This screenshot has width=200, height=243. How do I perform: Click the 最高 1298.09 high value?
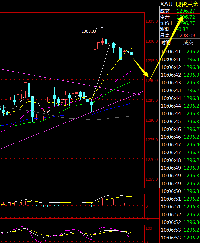coord(186,36)
